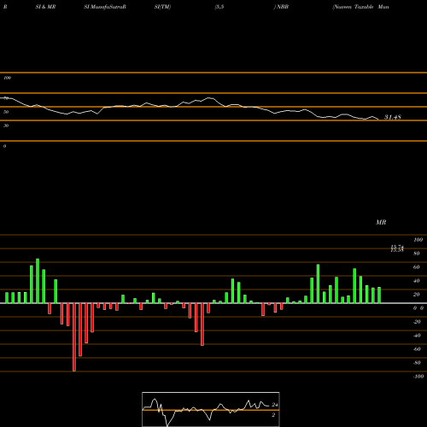Click the 100 label on the upper RSI axis

tap(8, 78)
